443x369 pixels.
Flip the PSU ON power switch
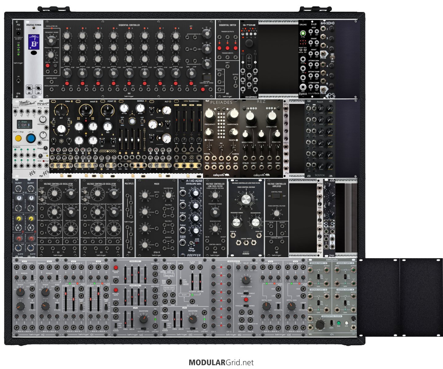(x=18, y=81)
